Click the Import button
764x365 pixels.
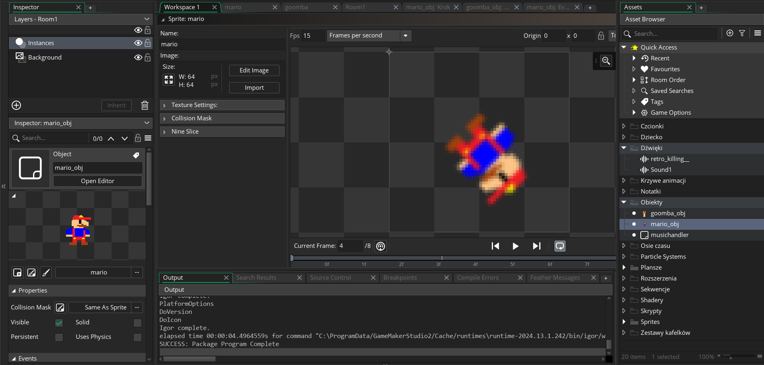pyautogui.click(x=254, y=88)
